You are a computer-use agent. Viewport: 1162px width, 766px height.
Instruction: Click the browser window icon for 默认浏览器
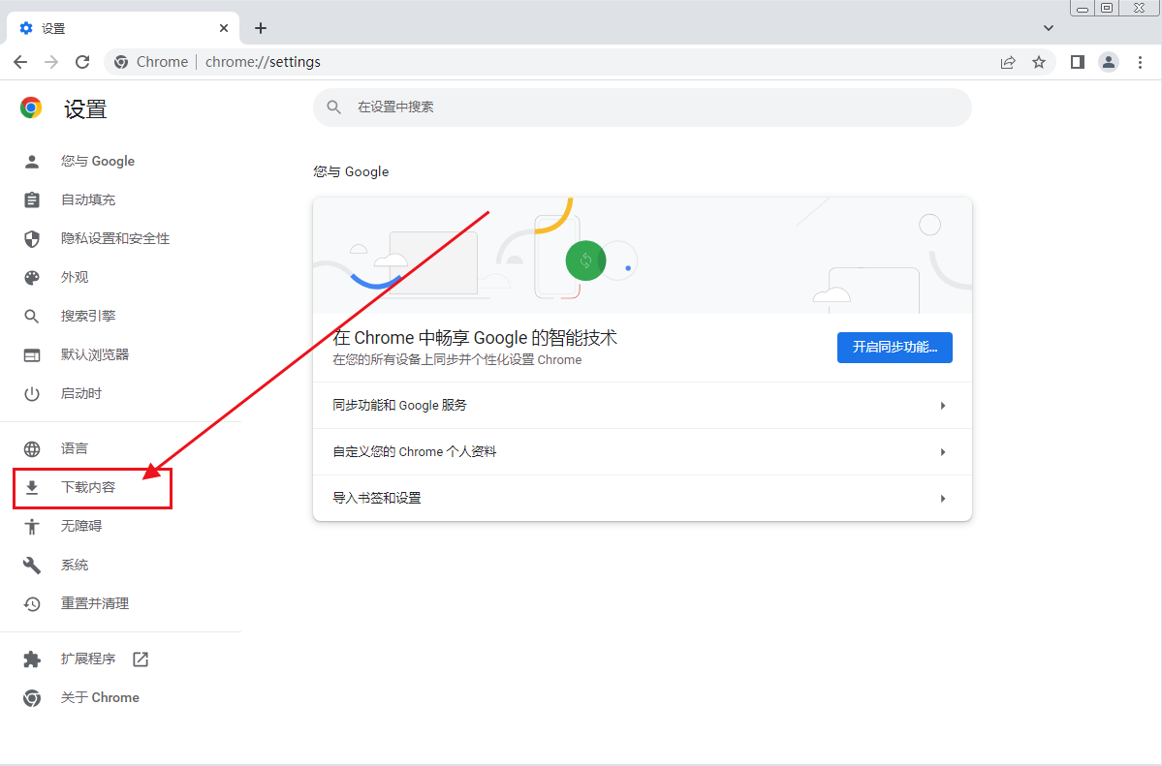pos(32,354)
